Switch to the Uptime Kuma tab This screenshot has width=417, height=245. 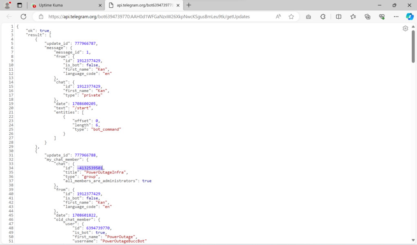tap(65, 5)
